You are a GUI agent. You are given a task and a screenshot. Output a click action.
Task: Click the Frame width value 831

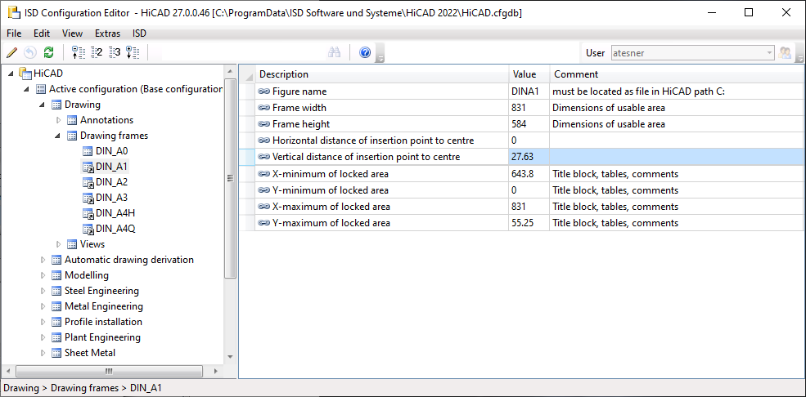529,108
